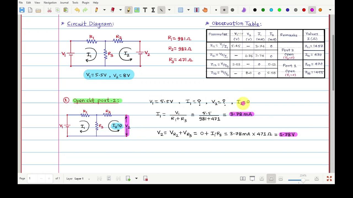
Task: Go to the last page
Action: [118, 178]
